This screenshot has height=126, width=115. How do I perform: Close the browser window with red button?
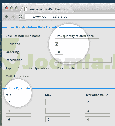[x=7, y=8]
